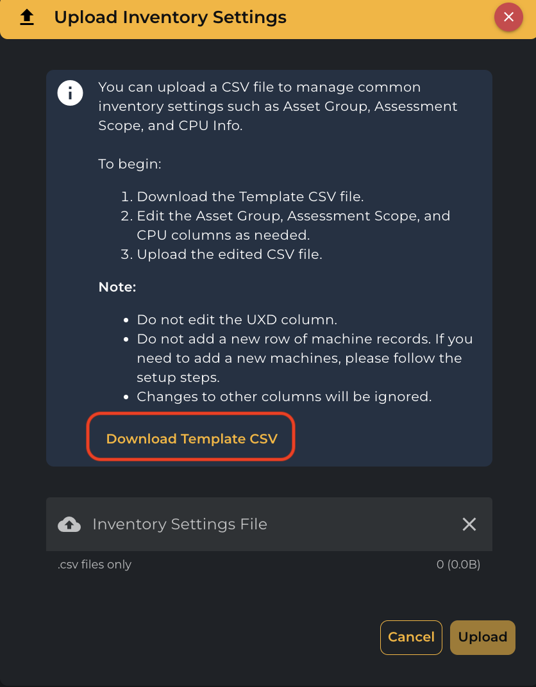The width and height of the screenshot is (536, 687).
Task: Click the bold 'Note:' heading
Action: pos(117,287)
